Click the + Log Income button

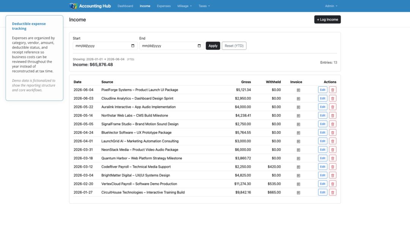[327, 20]
